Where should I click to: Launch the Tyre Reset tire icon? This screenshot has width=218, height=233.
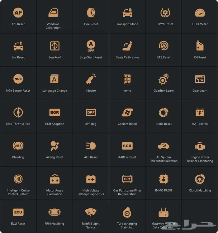click(x=91, y=12)
